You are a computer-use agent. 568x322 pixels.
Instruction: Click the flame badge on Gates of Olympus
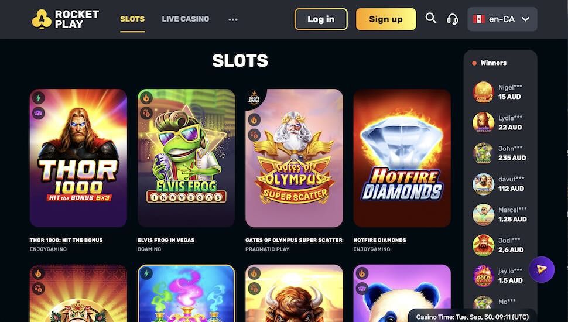(x=254, y=119)
